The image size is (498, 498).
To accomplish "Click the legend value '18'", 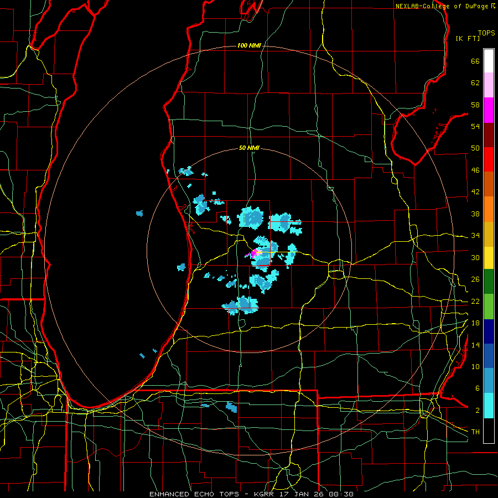I will coord(475,323).
